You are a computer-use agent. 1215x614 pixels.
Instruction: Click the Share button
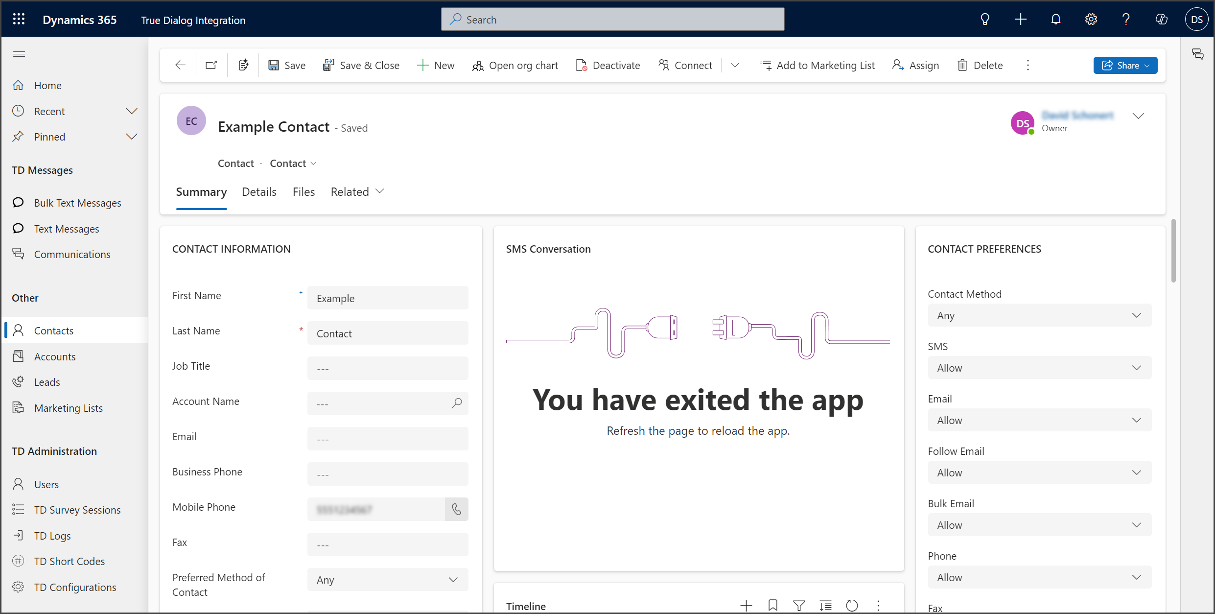(1125, 65)
